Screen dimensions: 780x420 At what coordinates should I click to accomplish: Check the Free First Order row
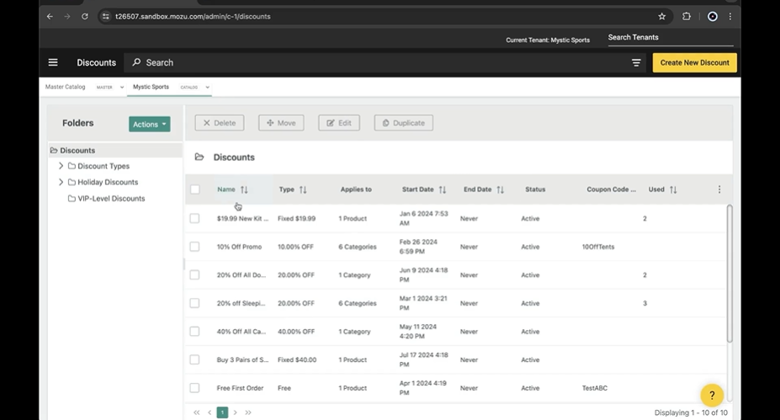tap(194, 388)
